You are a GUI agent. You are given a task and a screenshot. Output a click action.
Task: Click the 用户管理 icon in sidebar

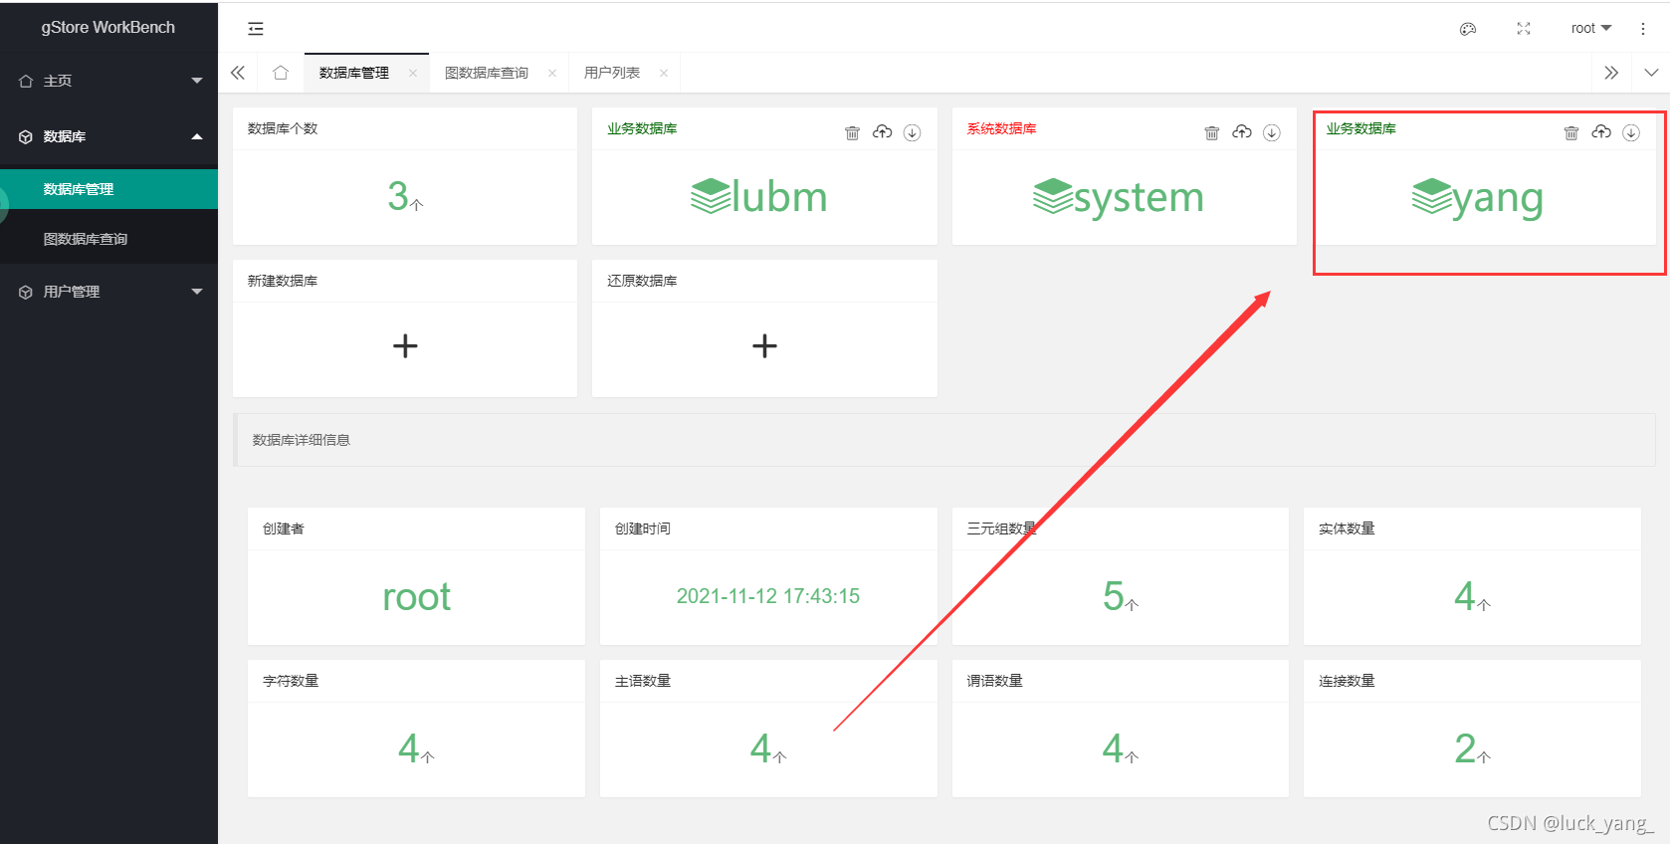point(26,292)
